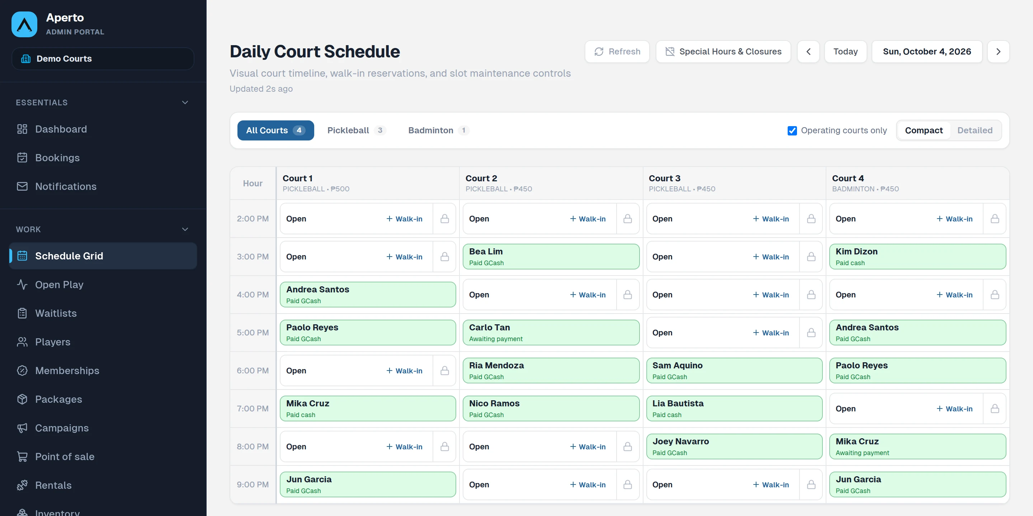The height and width of the screenshot is (516, 1033).
Task: Open the Dashboard sidebar icon
Action: pyautogui.click(x=22, y=129)
